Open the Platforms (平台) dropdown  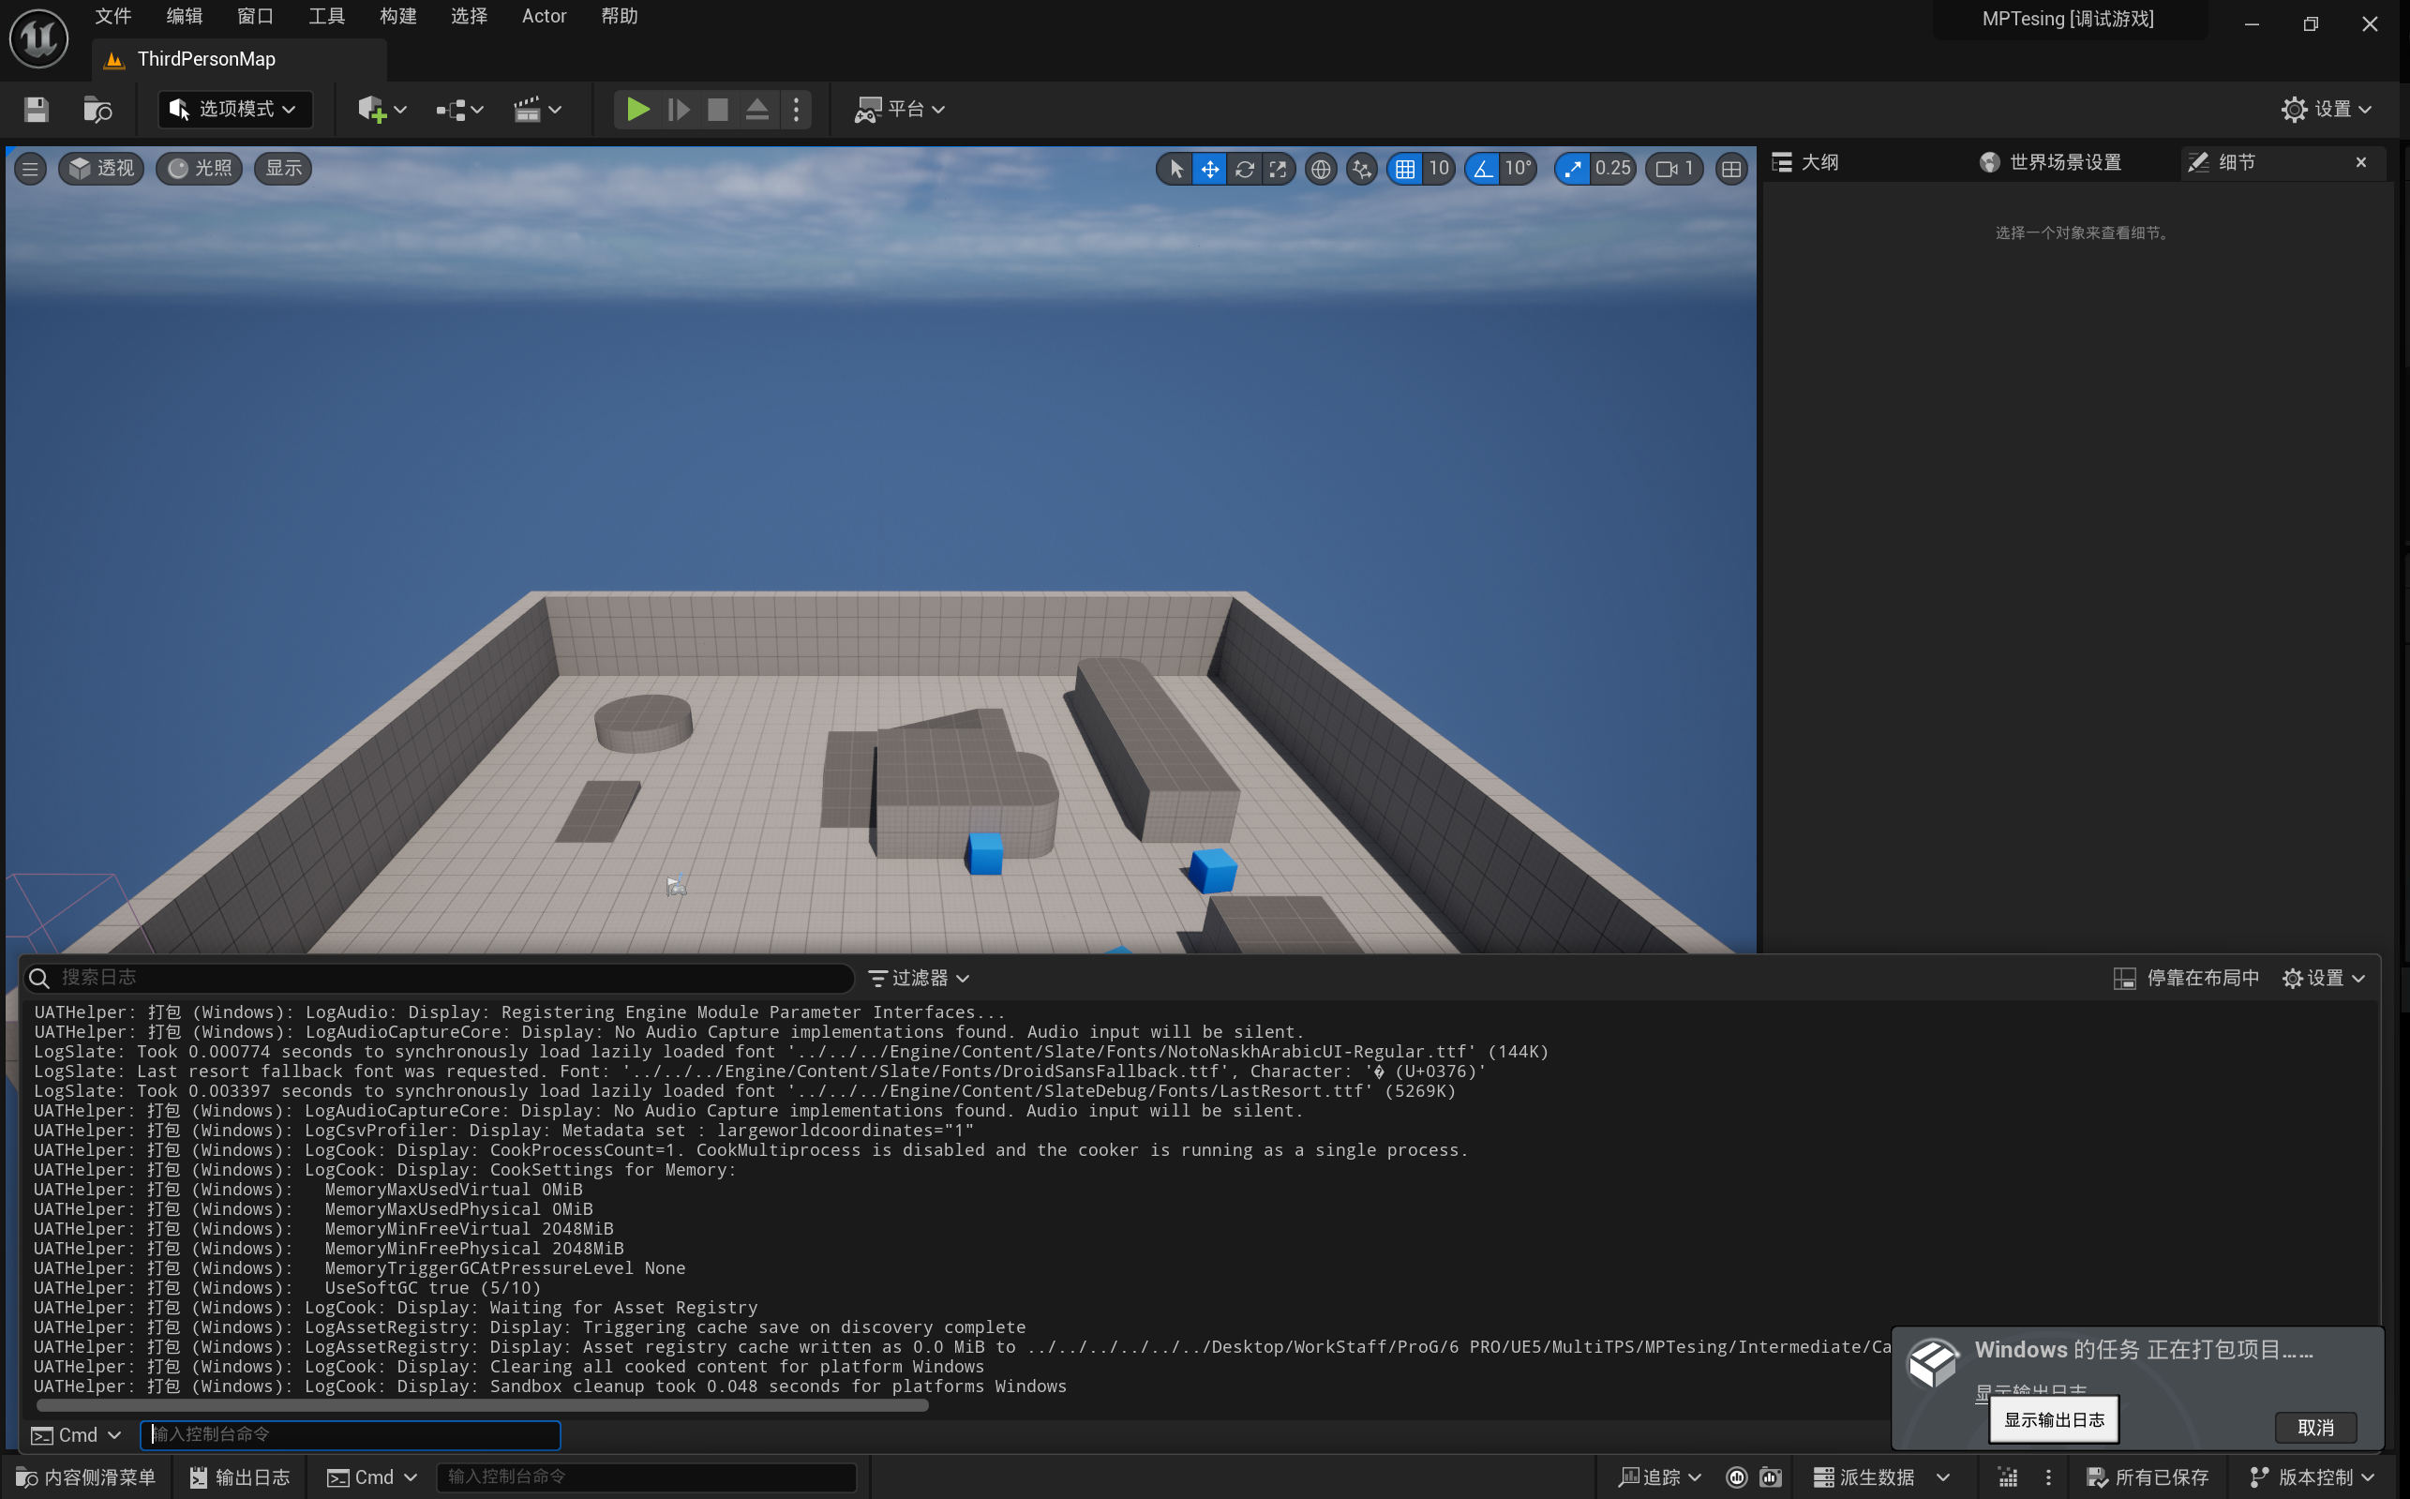click(900, 109)
